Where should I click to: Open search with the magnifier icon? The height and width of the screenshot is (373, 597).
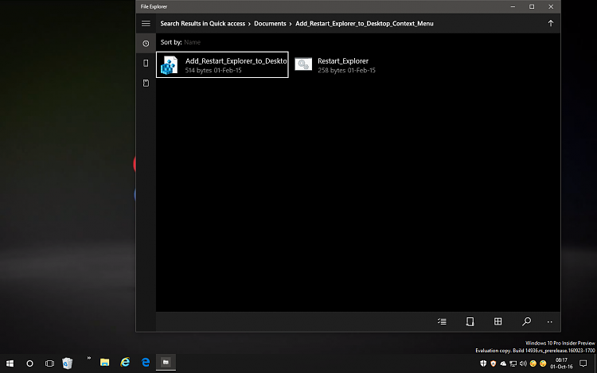point(526,321)
